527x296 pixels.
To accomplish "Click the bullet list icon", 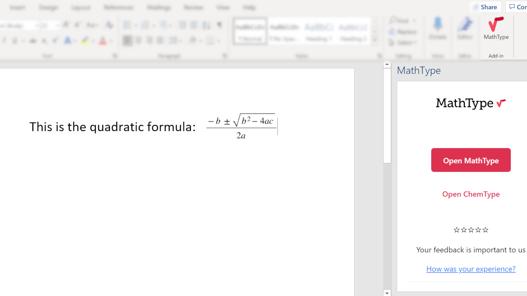I will pos(127,25).
